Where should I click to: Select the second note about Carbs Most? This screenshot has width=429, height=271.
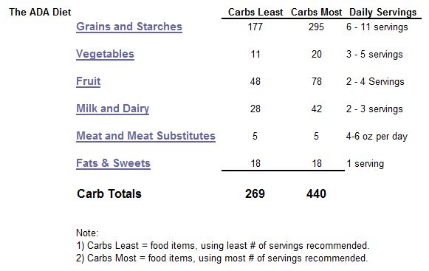click(x=222, y=258)
